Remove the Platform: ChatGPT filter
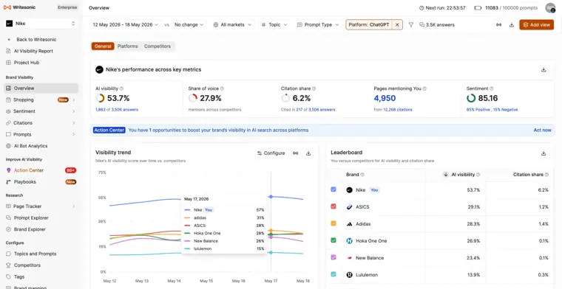 397,24
